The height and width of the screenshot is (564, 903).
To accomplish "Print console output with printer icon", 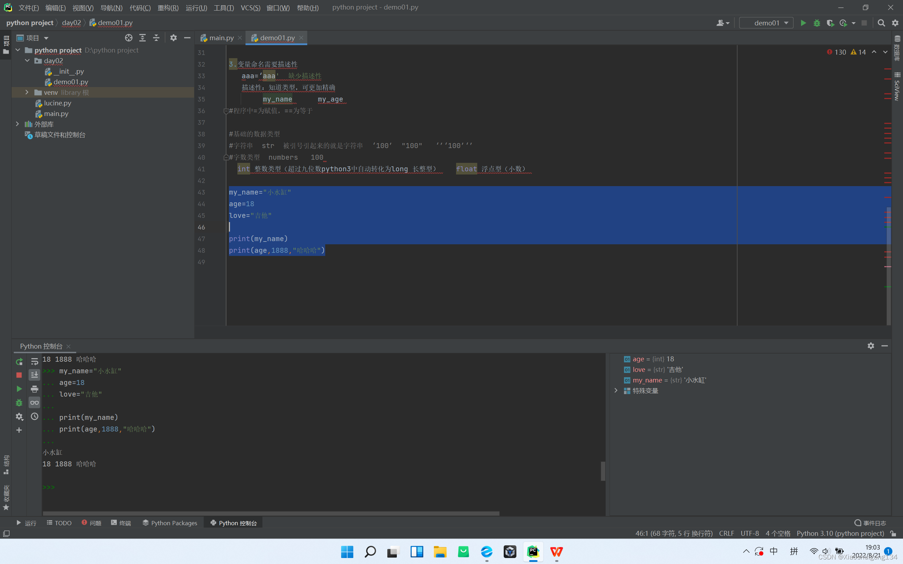I will coord(34,389).
